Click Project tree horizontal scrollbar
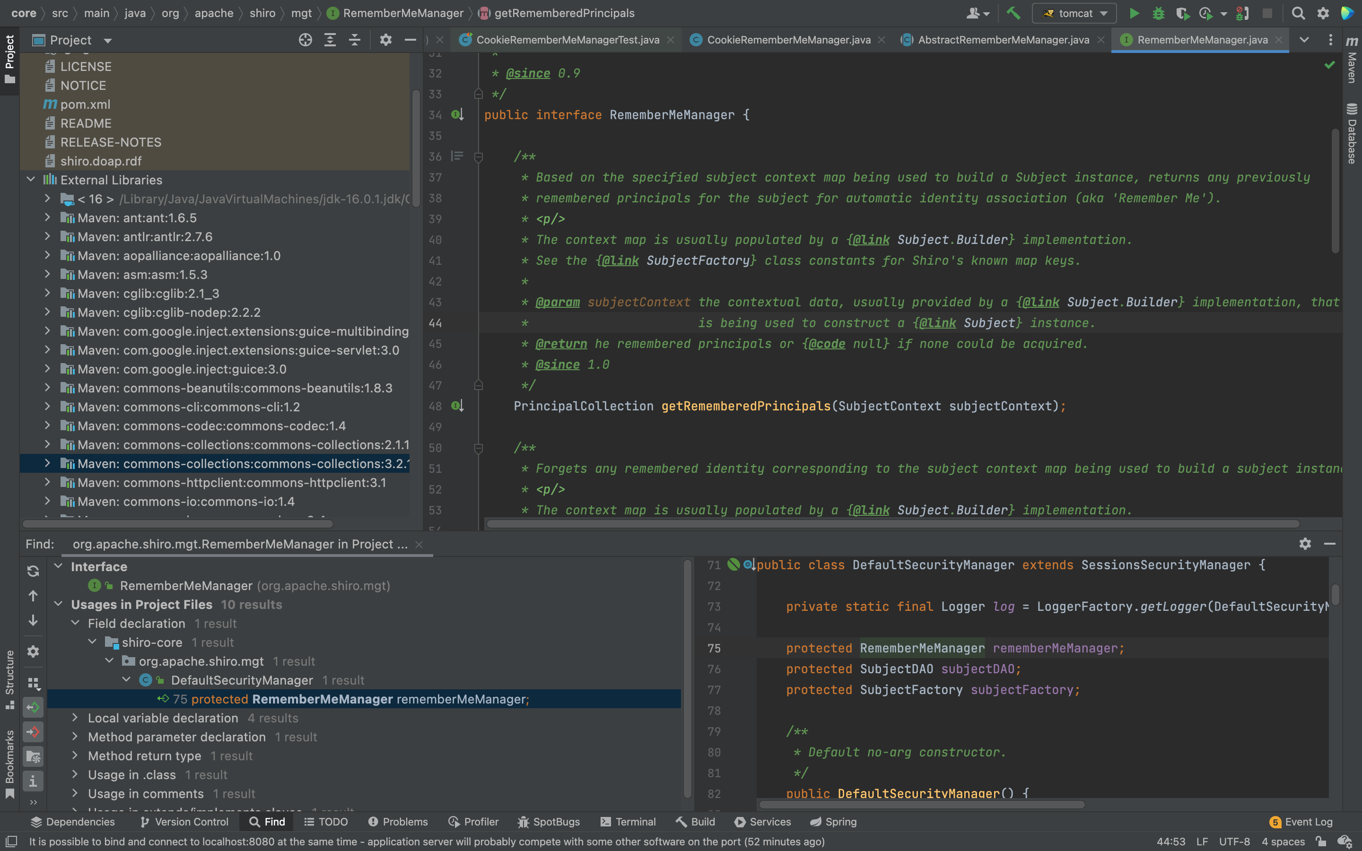Image resolution: width=1362 pixels, height=851 pixels. point(178,524)
